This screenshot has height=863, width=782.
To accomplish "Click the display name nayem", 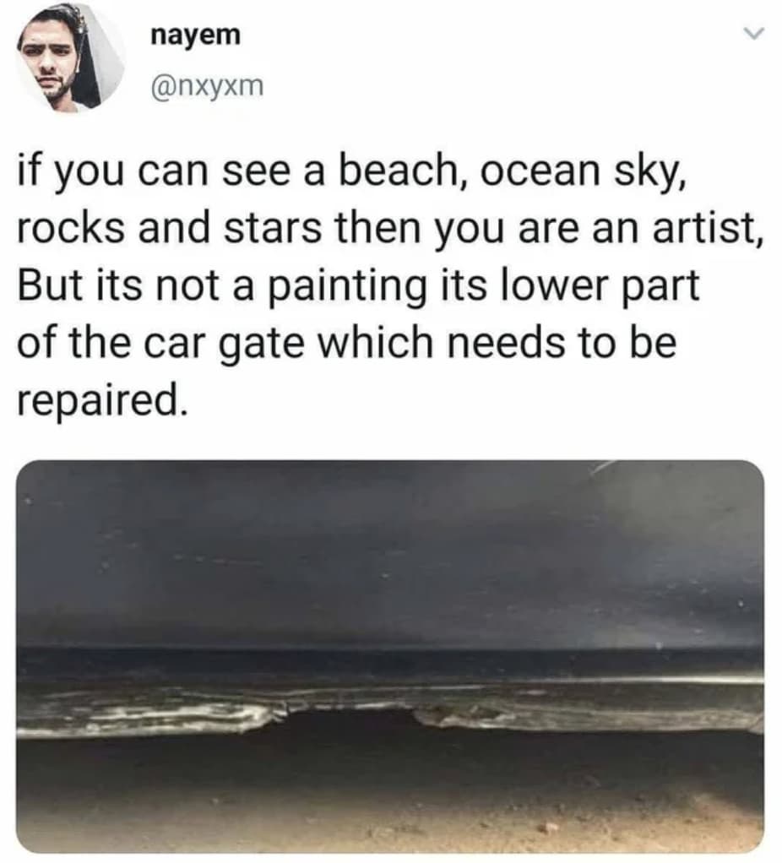I will point(195,35).
